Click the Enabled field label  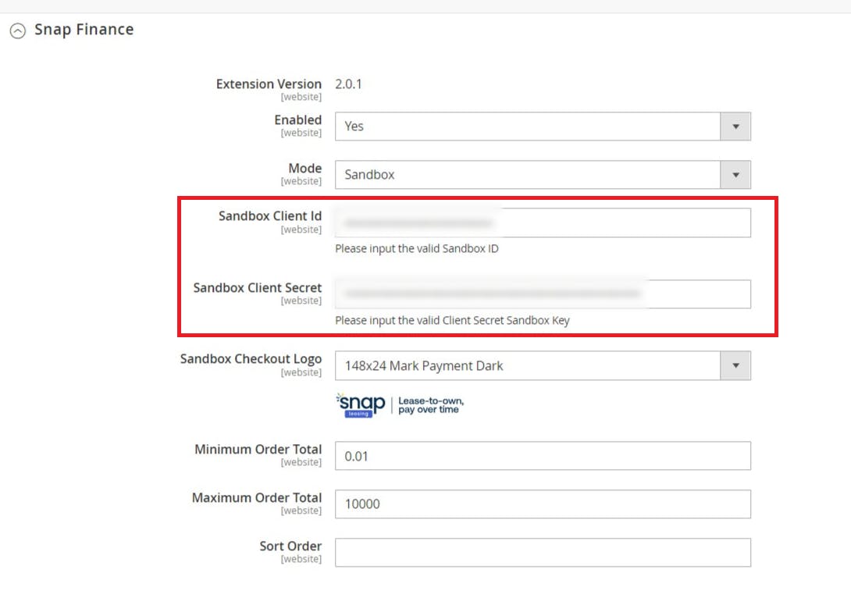click(x=298, y=120)
